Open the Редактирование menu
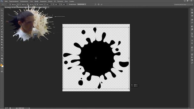This screenshot has width=194, height=109. click(14, 1)
